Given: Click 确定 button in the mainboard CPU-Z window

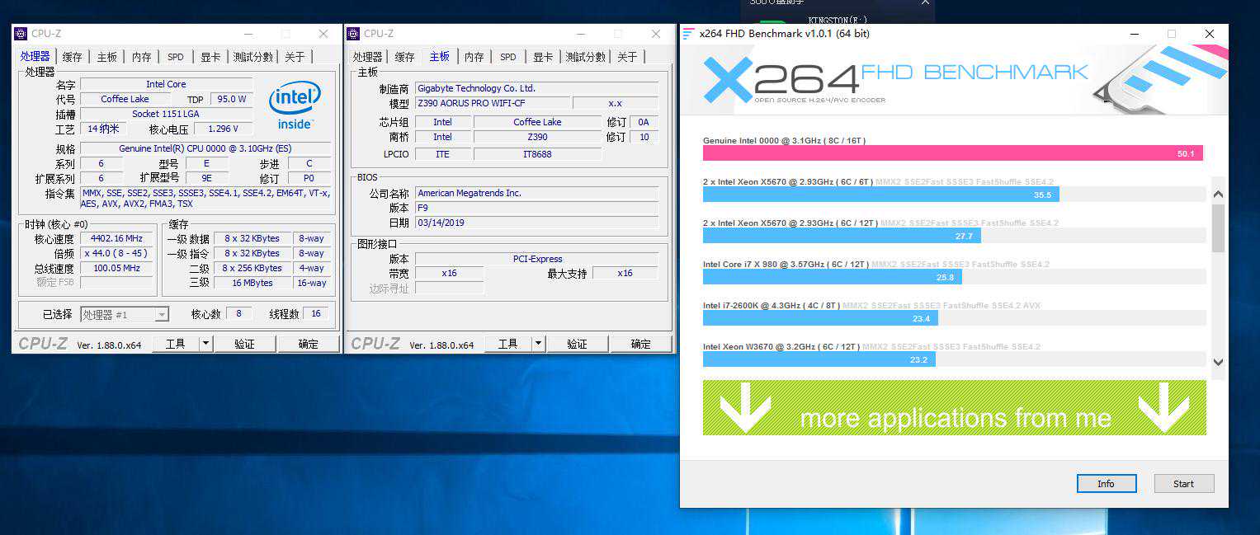Looking at the screenshot, I should (x=640, y=344).
